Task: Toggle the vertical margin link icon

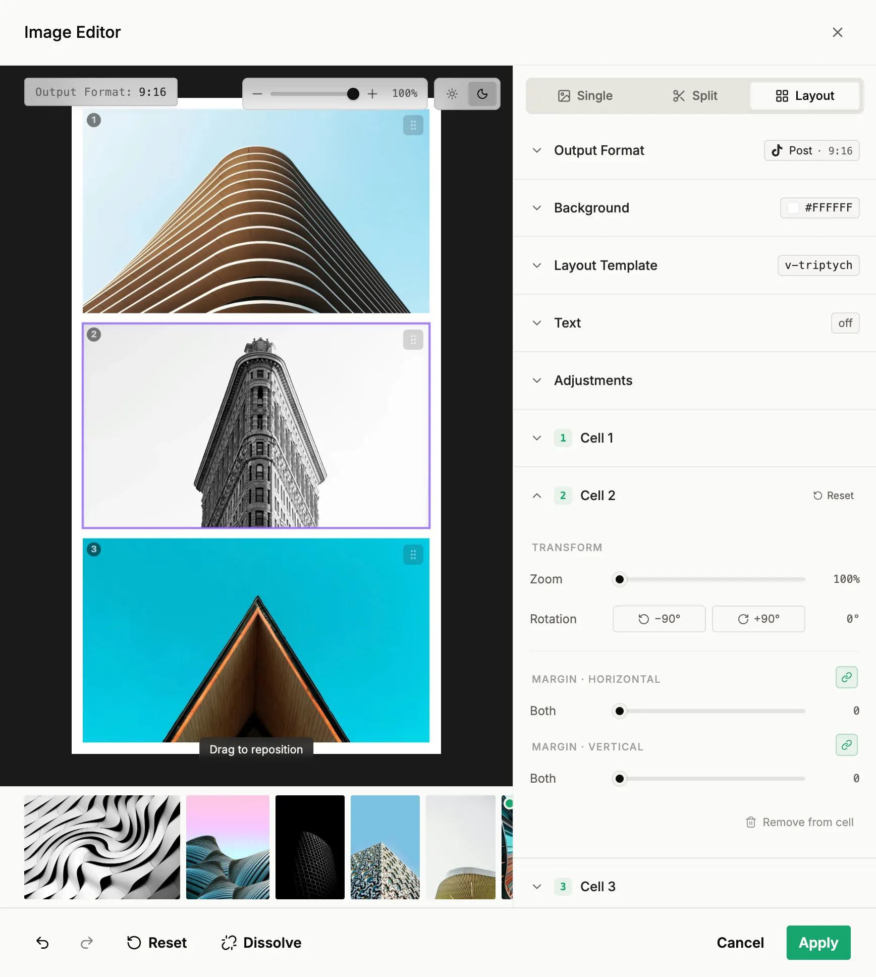Action: click(x=847, y=745)
